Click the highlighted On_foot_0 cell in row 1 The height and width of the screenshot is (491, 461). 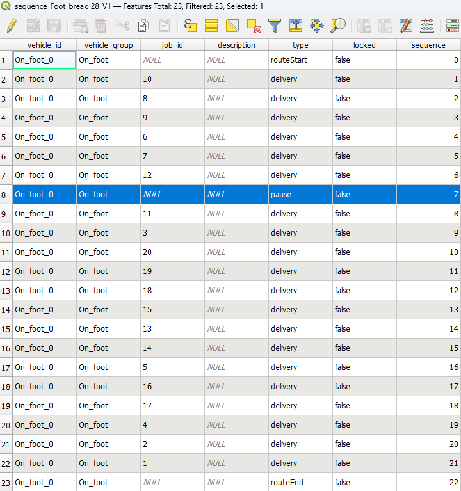pos(44,60)
